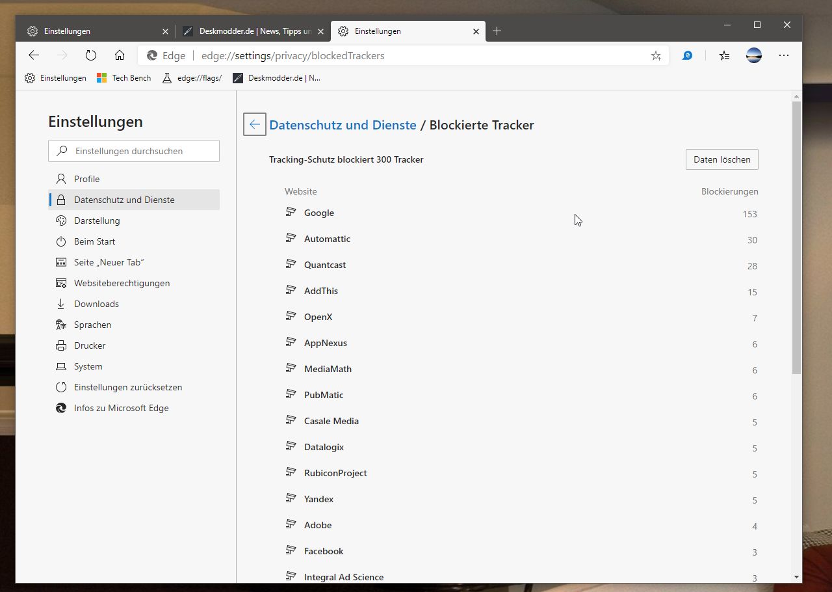
Task: Click the tracker icon beside PubMatic
Action: (291, 394)
